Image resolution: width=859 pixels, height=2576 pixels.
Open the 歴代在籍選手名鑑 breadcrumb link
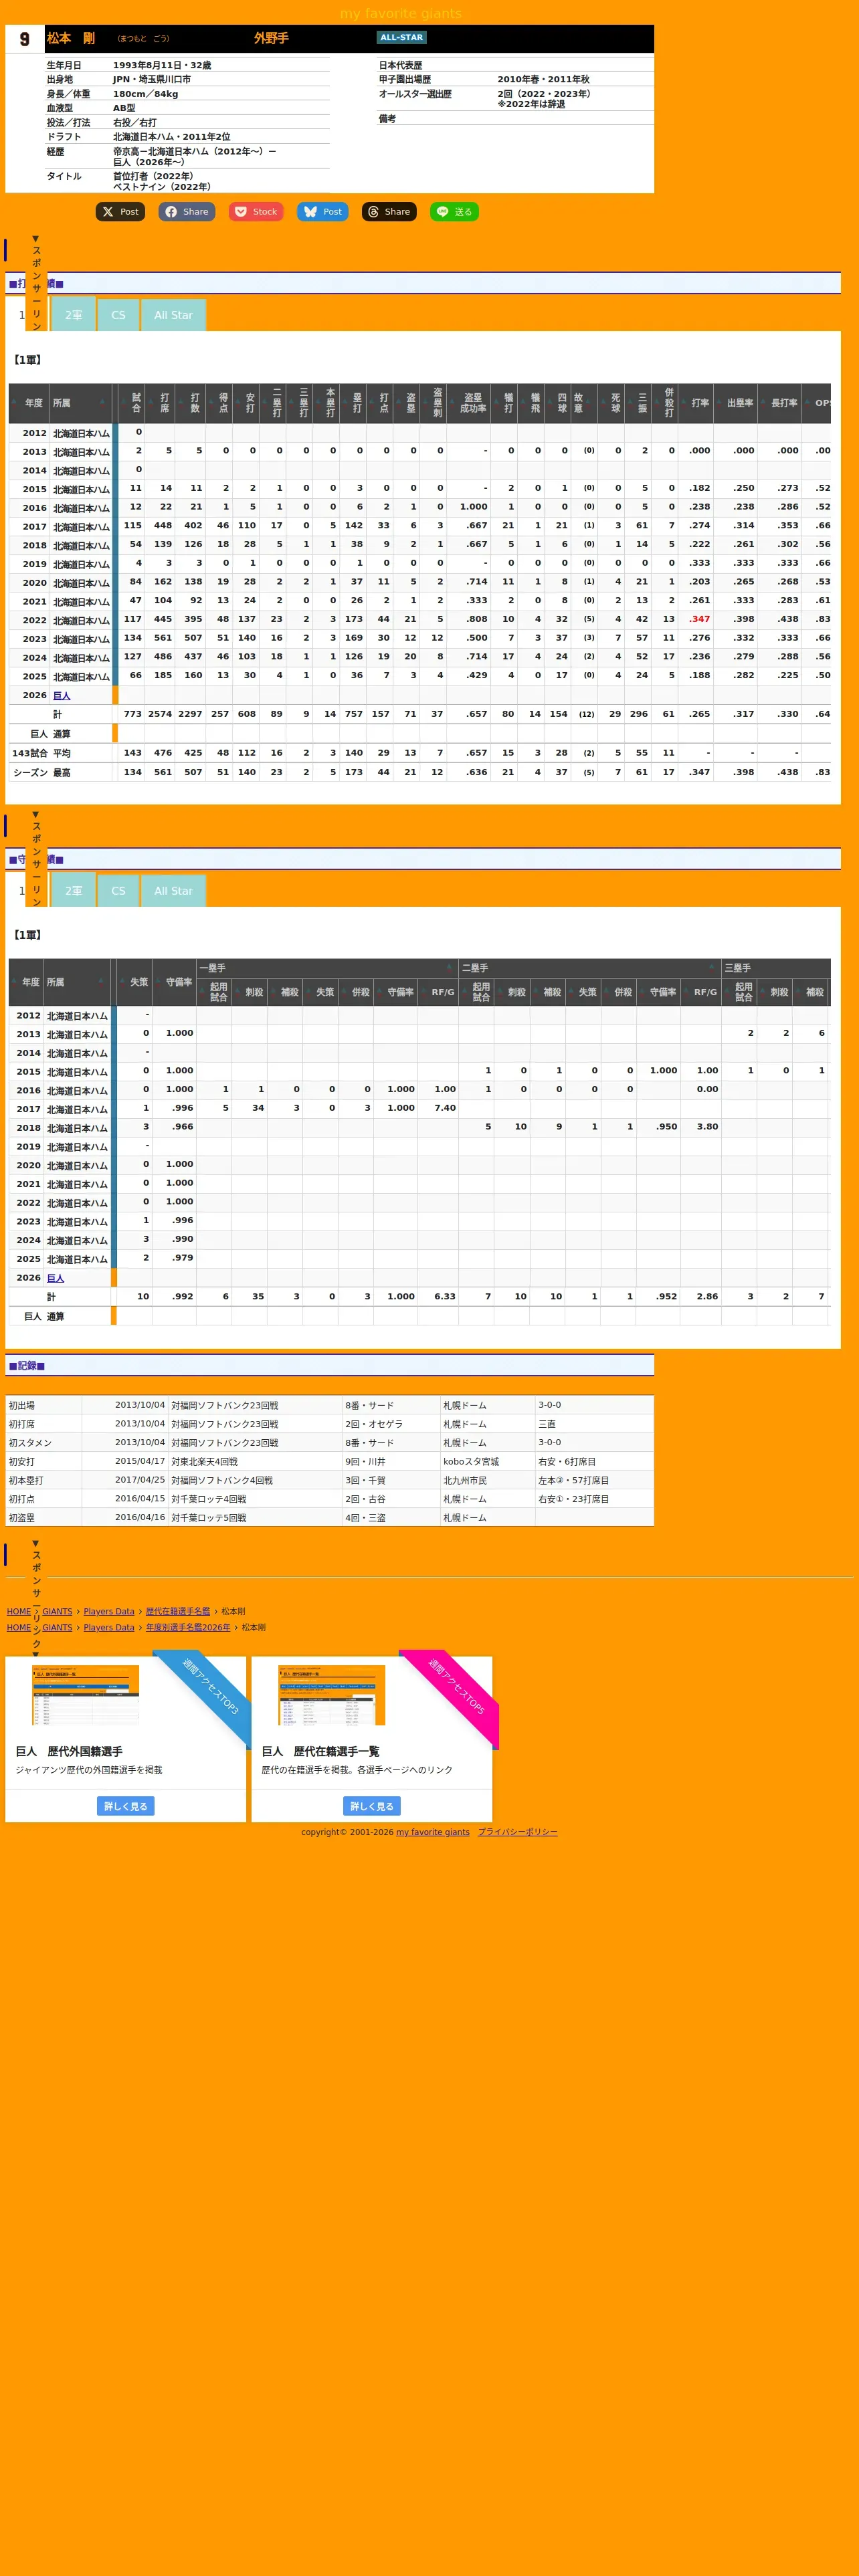[178, 1611]
